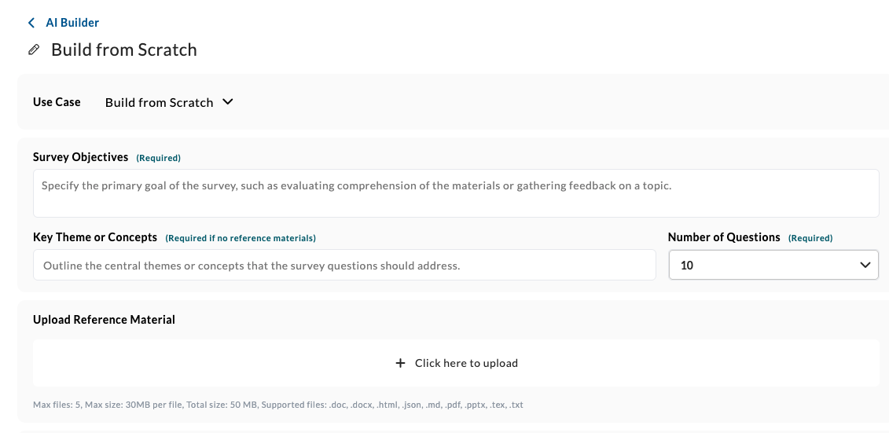Select the Click here to upload text

click(x=466, y=363)
